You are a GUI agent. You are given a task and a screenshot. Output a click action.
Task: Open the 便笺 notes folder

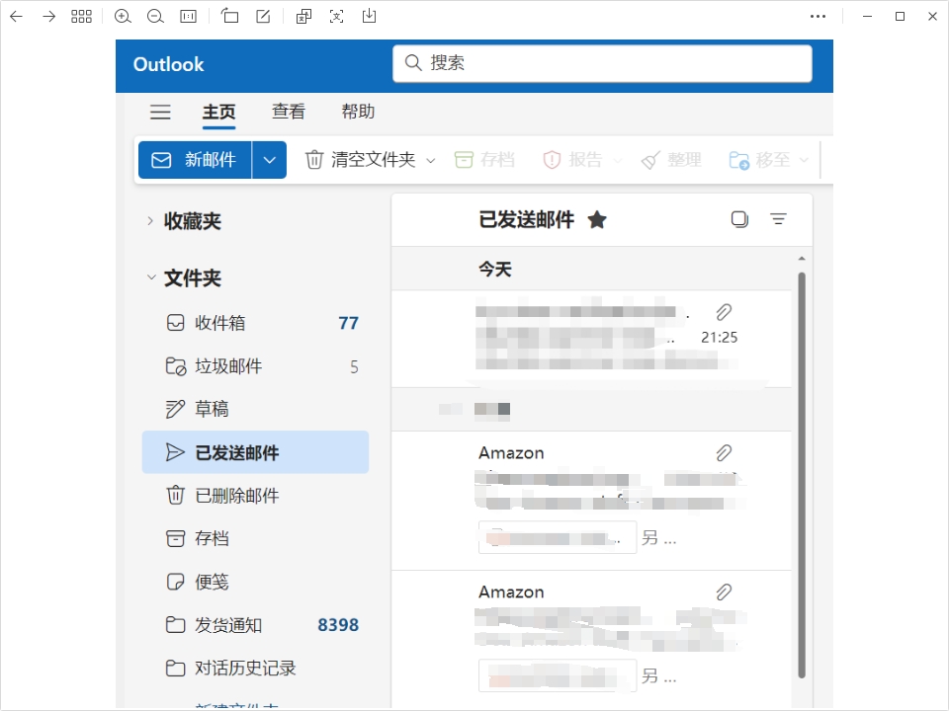point(255,582)
